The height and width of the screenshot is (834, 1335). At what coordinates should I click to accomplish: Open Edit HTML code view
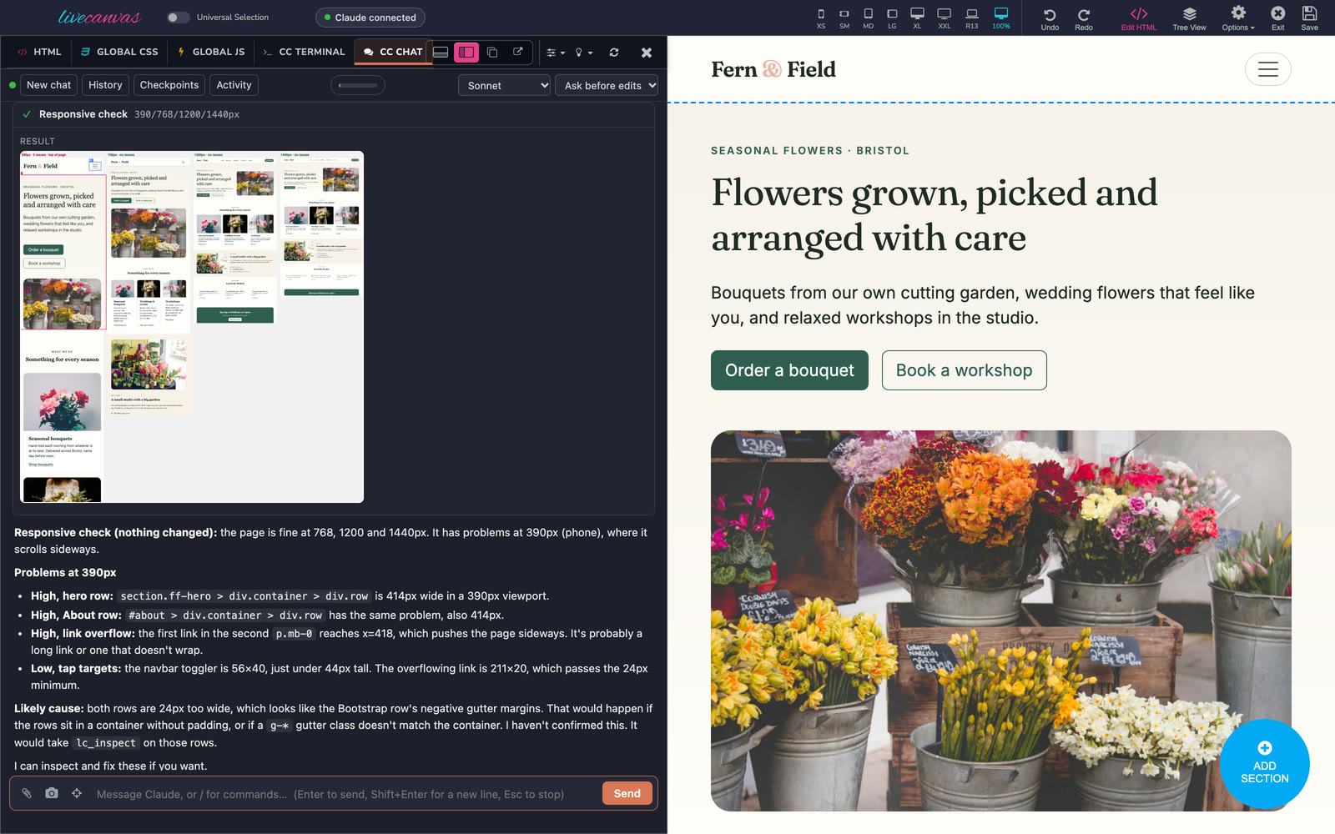click(1139, 18)
